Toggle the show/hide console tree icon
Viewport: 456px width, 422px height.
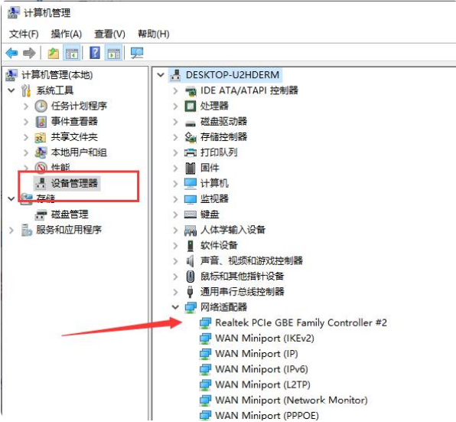point(72,54)
